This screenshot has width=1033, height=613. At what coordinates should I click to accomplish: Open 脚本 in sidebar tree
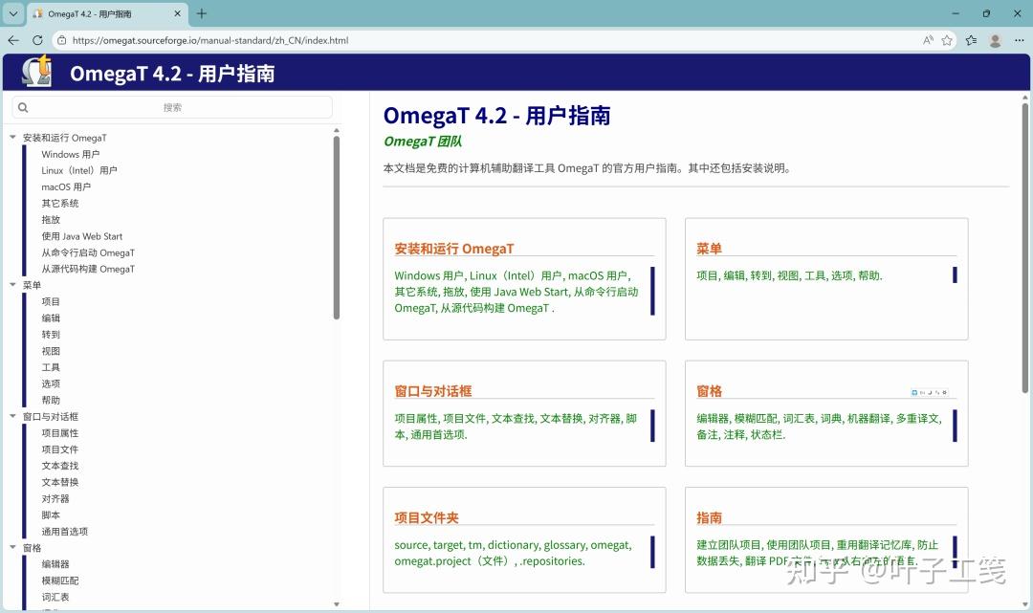coord(51,514)
